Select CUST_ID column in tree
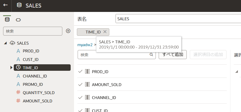The width and height of the screenshot is (241, 112). pyautogui.click(x=31, y=59)
